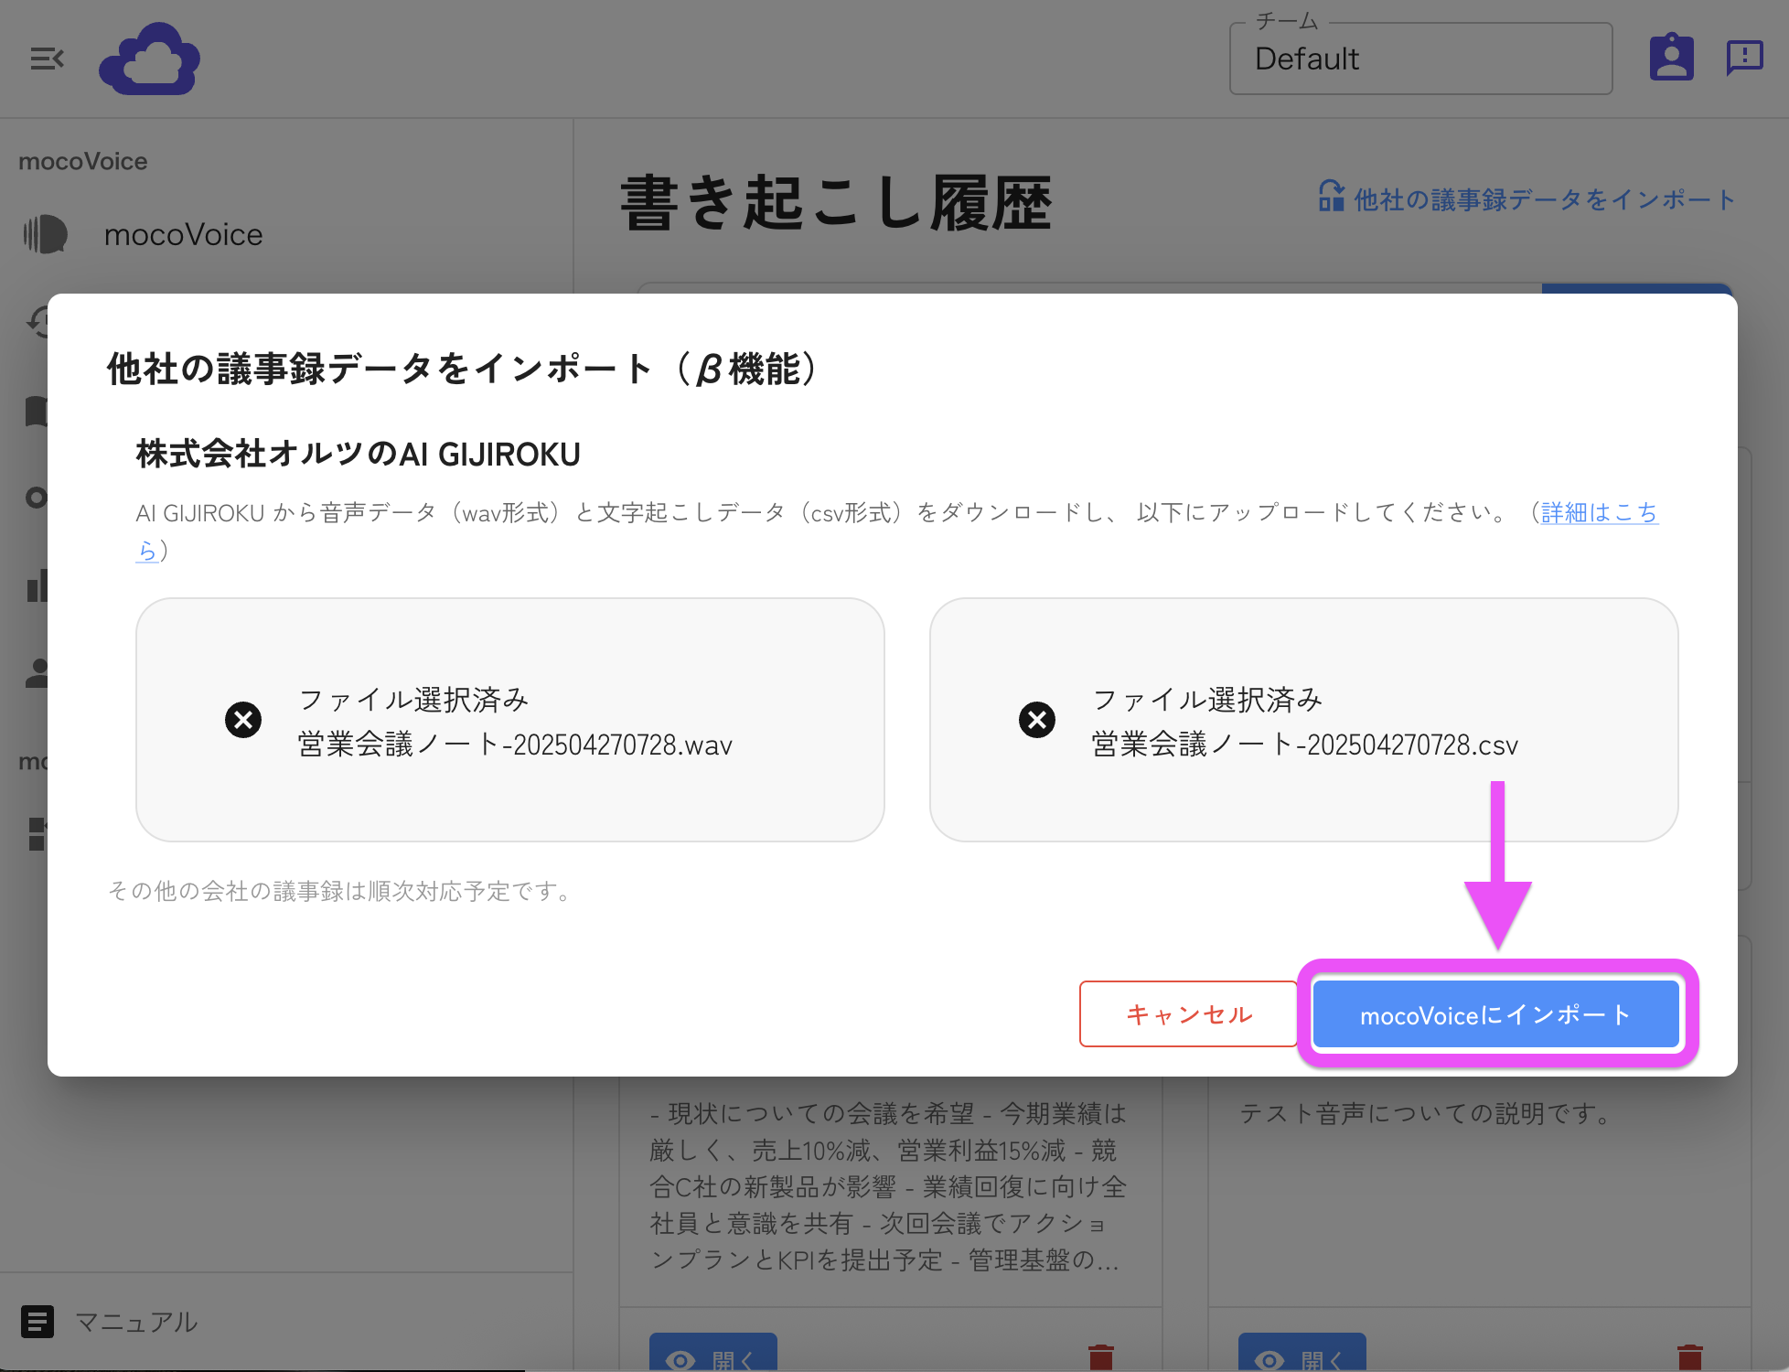Click the キャンセル button
This screenshot has height=1372, width=1789.
tap(1188, 1013)
